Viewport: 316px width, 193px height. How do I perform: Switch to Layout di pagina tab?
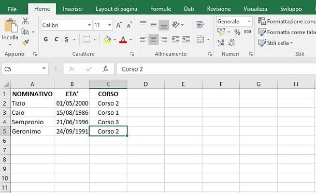[116, 9]
